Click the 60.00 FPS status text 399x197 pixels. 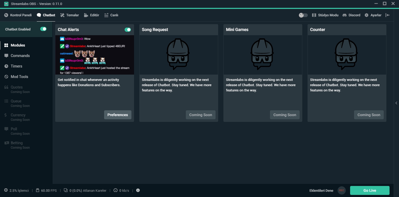point(49,190)
